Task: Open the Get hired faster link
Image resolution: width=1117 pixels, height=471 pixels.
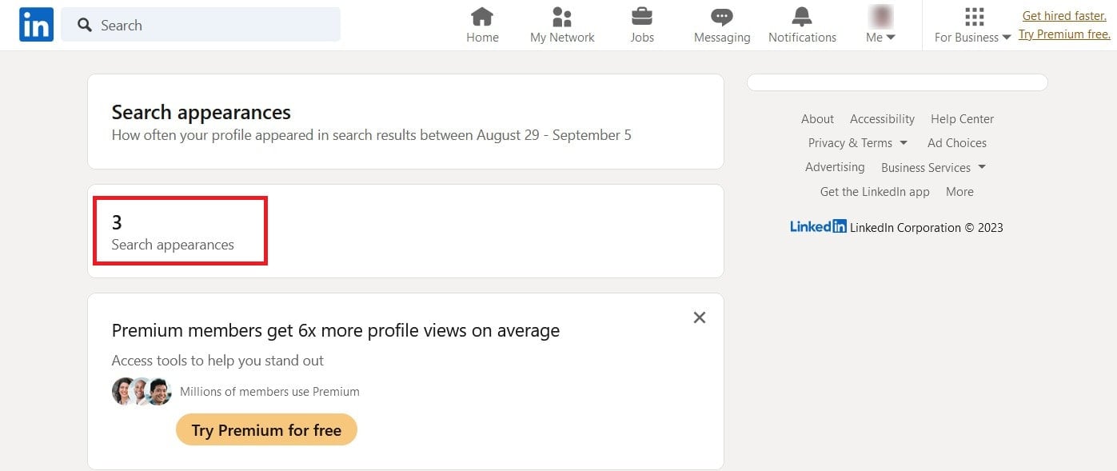Action: [x=1064, y=16]
